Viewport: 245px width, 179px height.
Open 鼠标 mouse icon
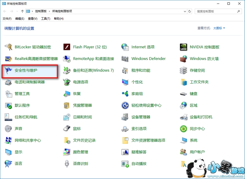[x=67, y=129]
